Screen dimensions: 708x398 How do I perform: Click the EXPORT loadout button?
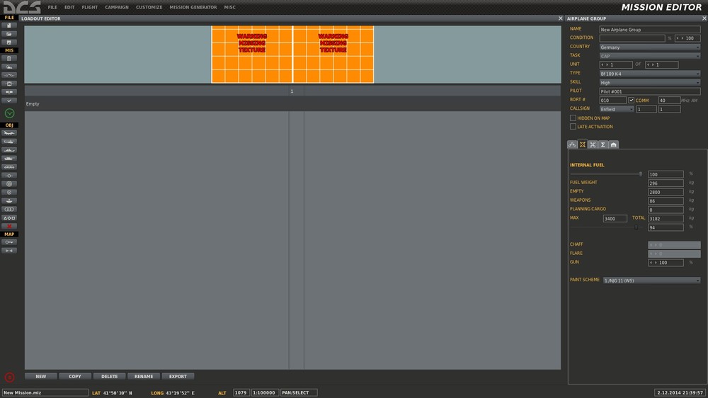[178, 376]
